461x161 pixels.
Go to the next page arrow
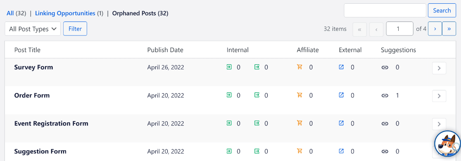point(435,29)
